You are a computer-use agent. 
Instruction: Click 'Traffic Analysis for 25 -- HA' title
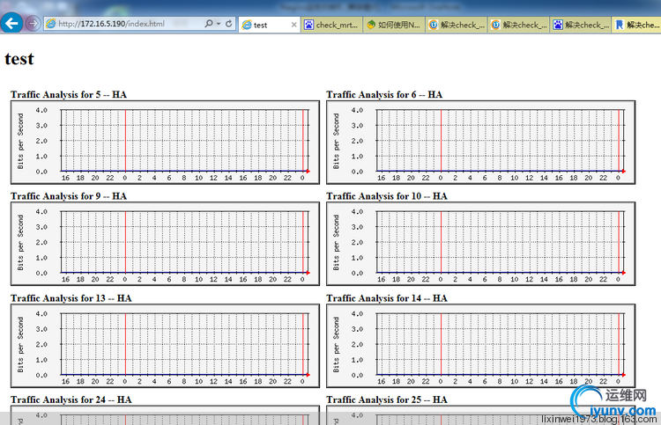[387, 399]
